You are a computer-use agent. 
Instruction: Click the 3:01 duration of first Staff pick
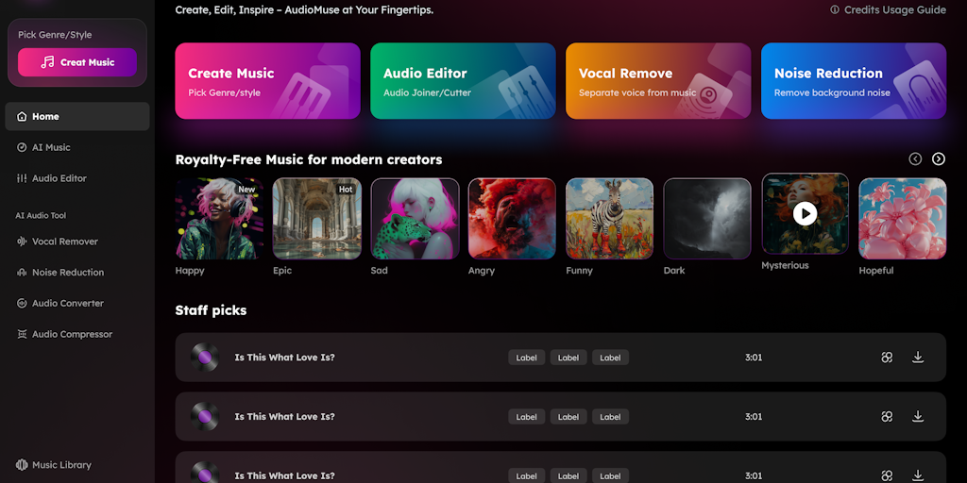pyautogui.click(x=754, y=358)
